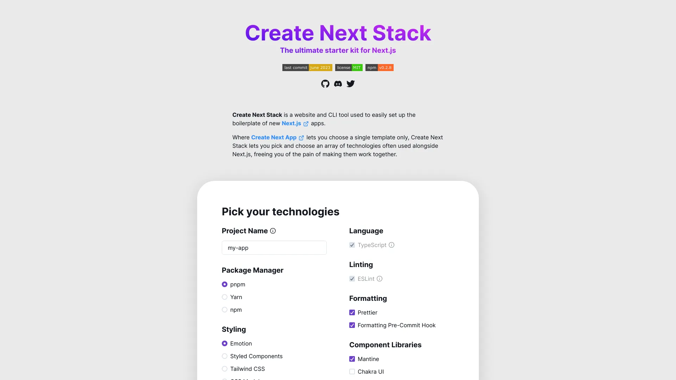Toggle the Chakra UI checkbox

point(352,372)
